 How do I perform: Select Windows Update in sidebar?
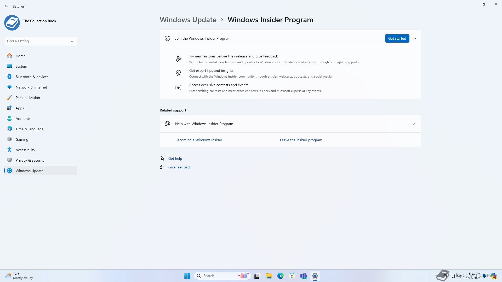[41, 171]
